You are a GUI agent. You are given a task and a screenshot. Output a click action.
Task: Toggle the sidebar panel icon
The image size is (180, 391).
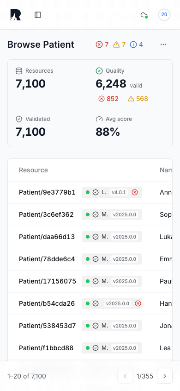point(38,15)
